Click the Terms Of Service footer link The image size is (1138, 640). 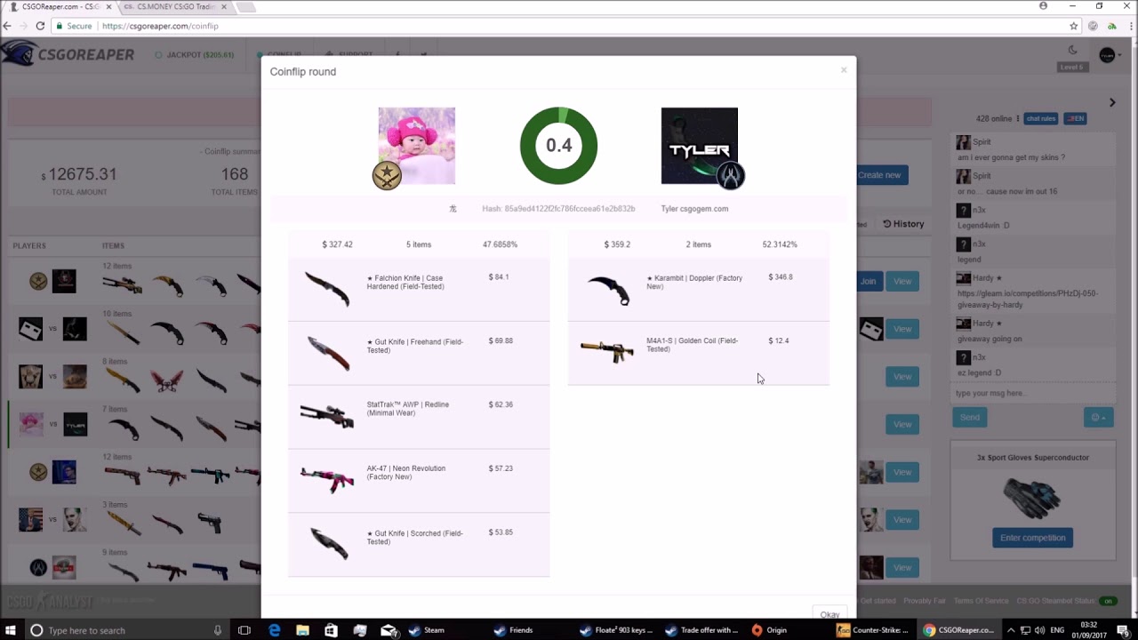coord(982,601)
